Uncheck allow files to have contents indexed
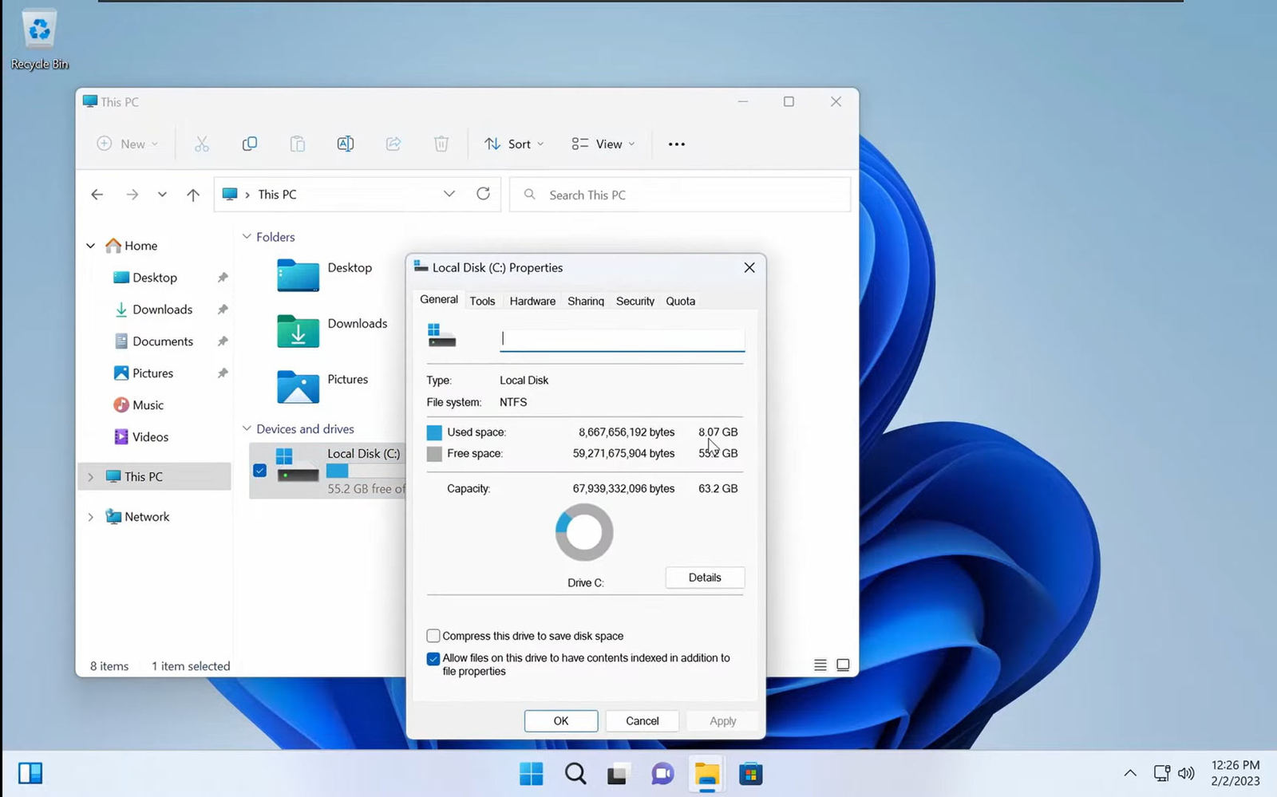 pyautogui.click(x=433, y=658)
